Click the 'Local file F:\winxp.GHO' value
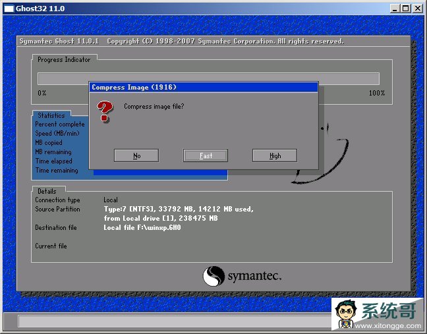Viewport: 427px width, 334px height. pyautogui.click(x=142, y=227)
